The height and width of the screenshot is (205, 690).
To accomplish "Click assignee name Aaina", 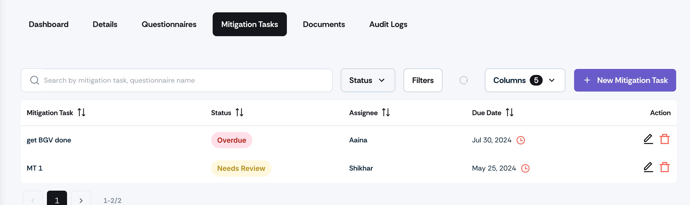I will click(x=358, y=140).
